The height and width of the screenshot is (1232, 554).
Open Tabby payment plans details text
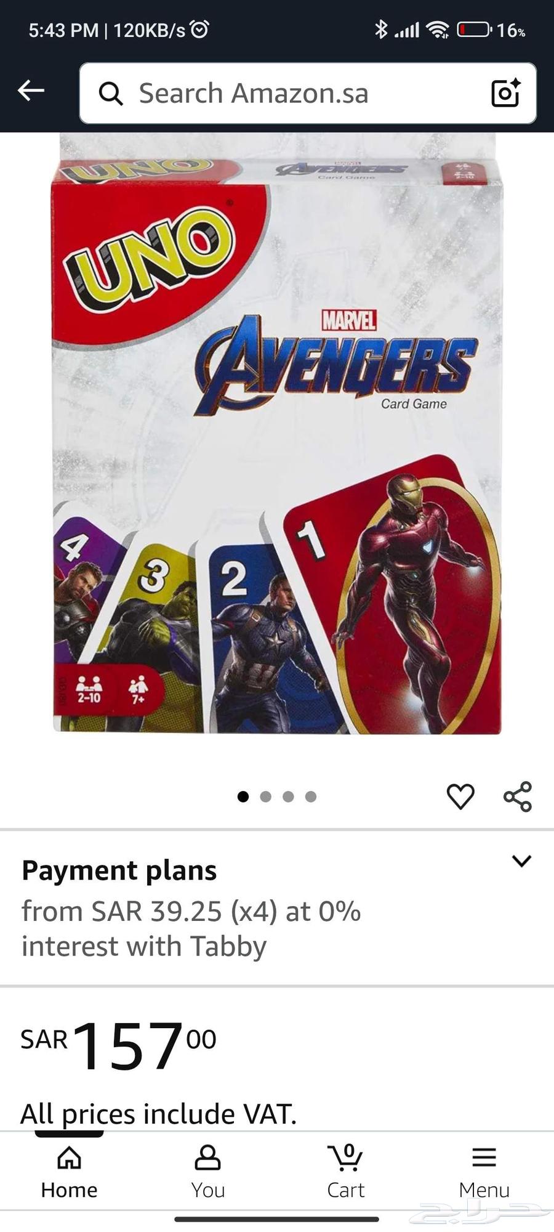click(x=191, y=928)
